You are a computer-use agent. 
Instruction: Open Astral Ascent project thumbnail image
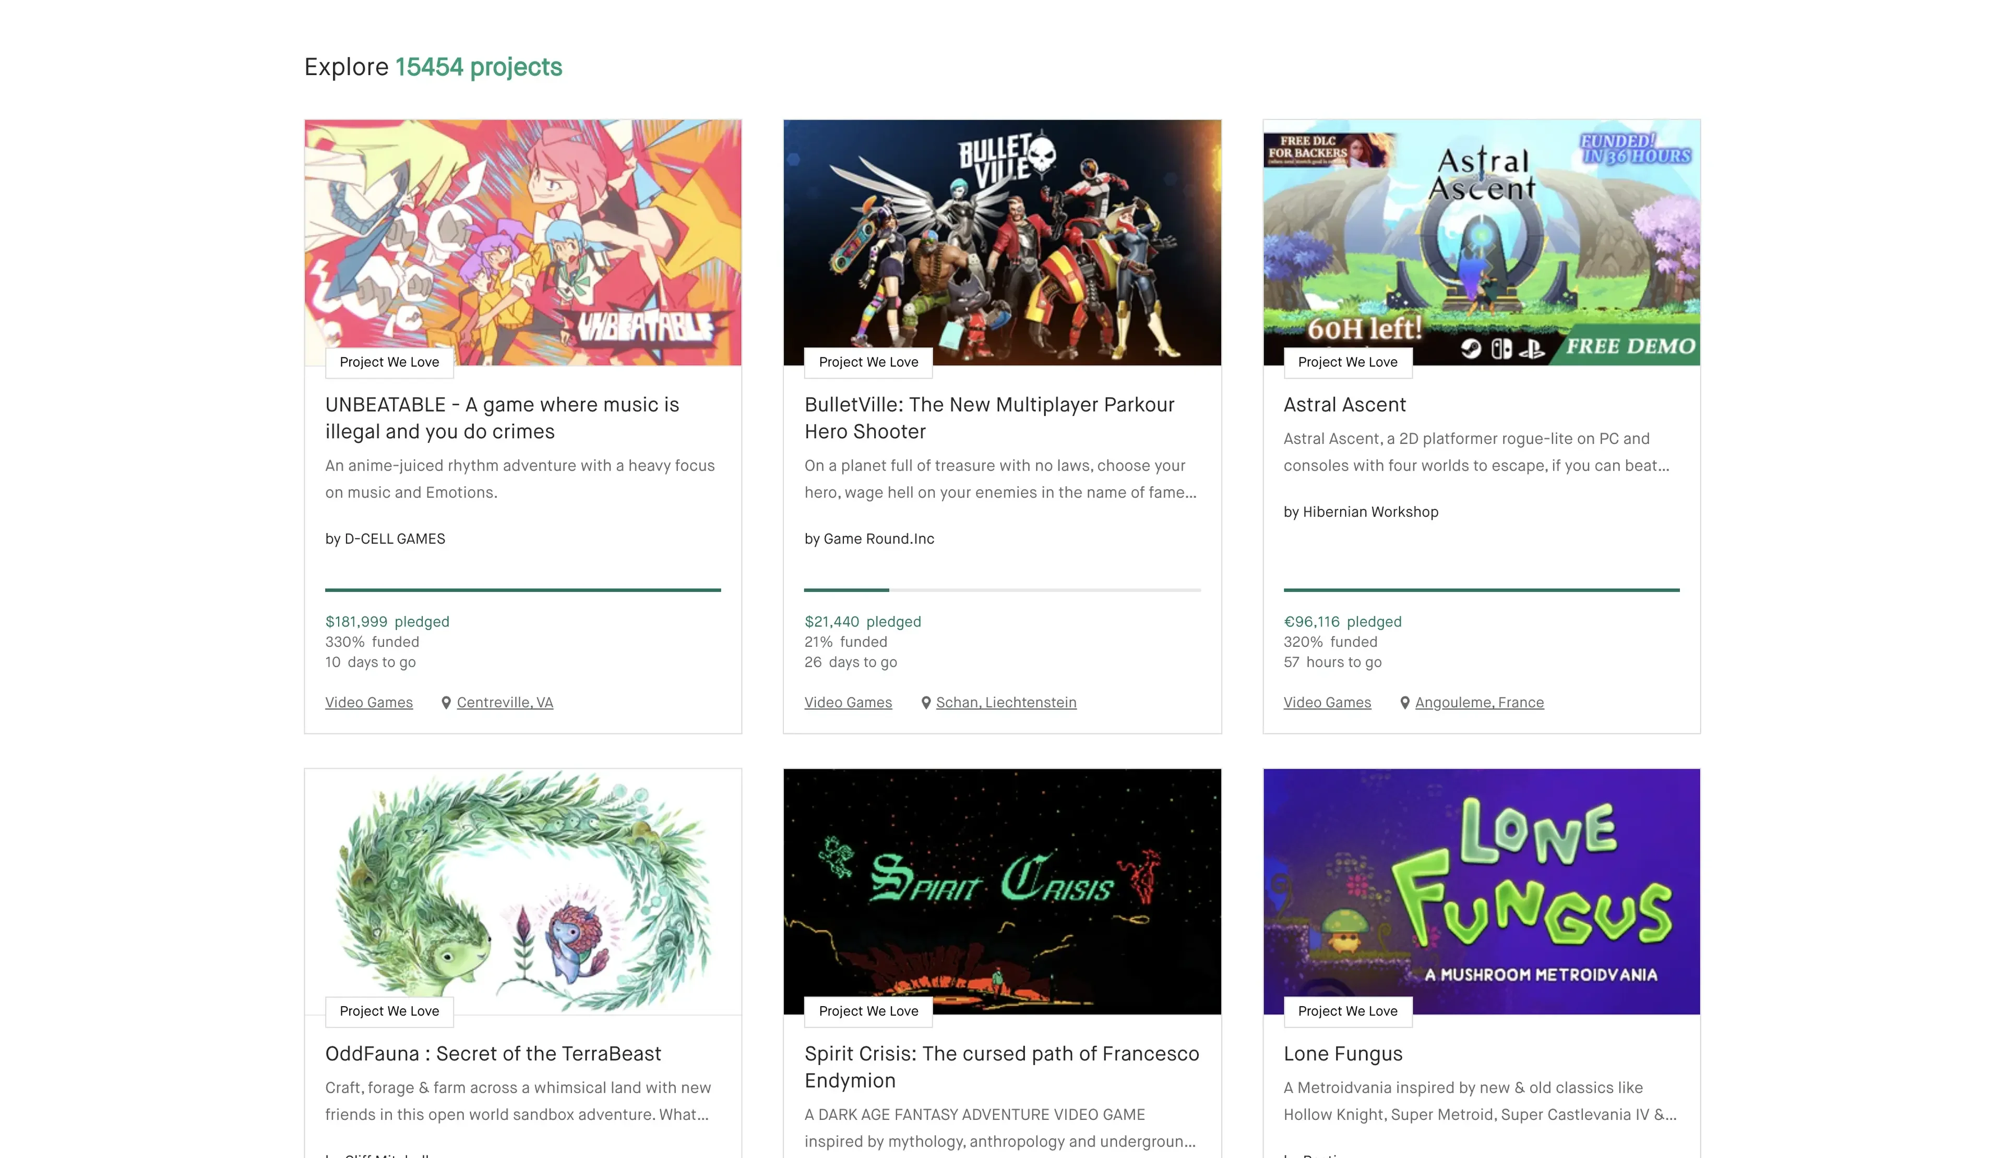[x=1481, y=238]
